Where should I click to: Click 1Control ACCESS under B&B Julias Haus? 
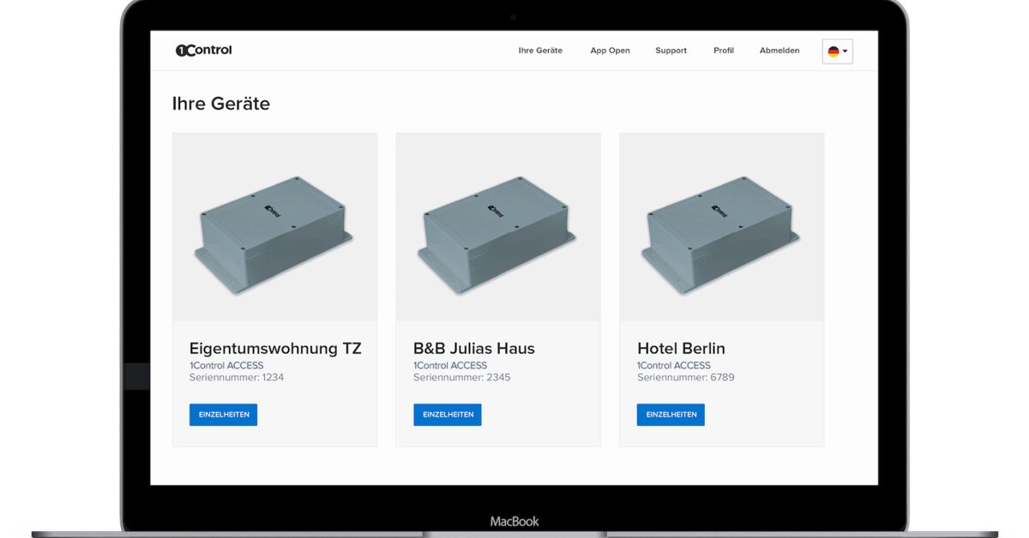[450, 366]
